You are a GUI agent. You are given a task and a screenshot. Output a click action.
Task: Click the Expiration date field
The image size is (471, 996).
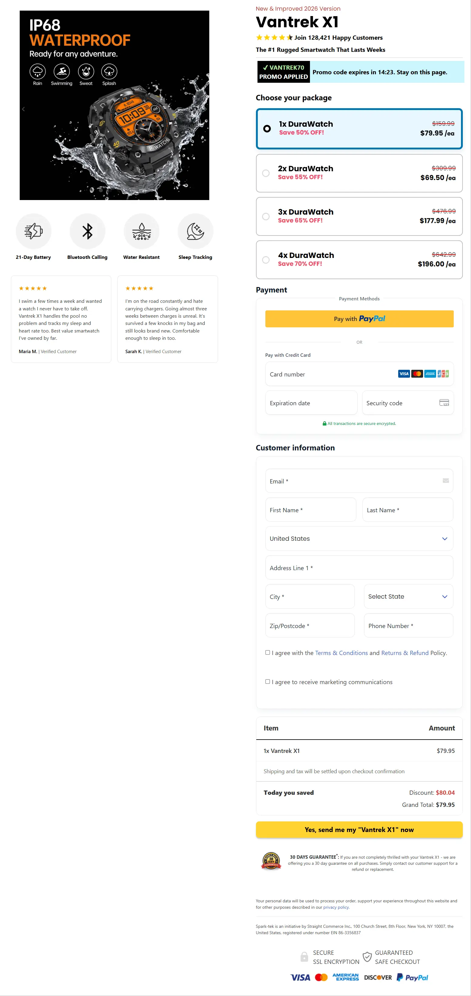coord(311,403)
